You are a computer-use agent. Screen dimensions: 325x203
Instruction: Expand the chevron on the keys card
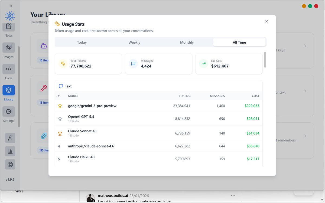(x=305, y=46)
